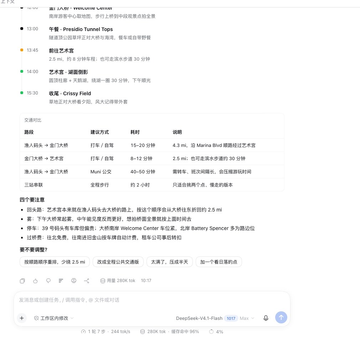360x337 pixels.
Task: Choose 加一个看日落的点 suggestion
Action: (218, 262)
